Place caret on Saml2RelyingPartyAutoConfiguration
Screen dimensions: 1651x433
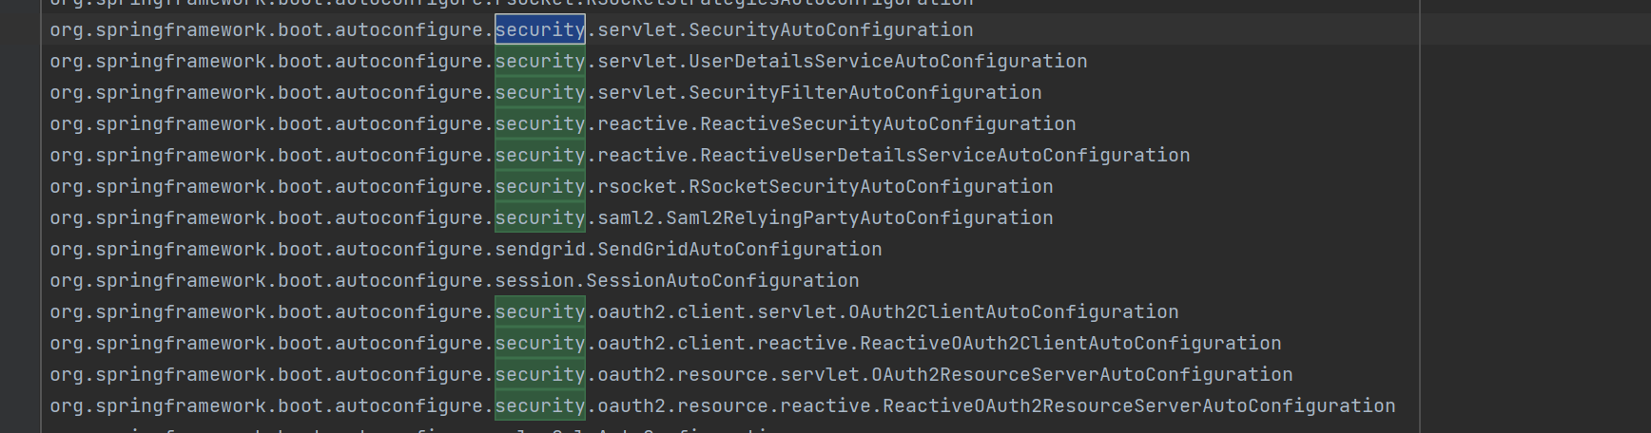(860, 218)
